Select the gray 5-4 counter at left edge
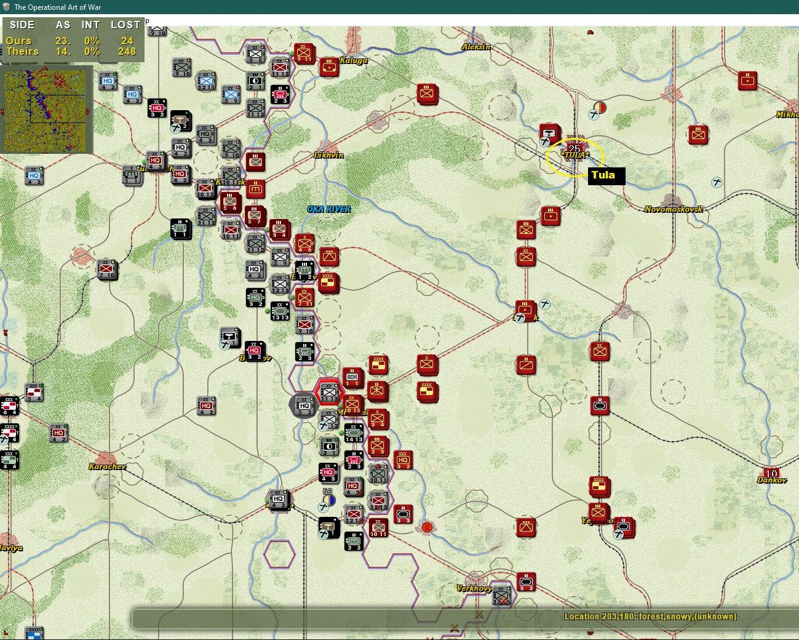This screenshot has height=640, width=799. [x=34, y=392]
